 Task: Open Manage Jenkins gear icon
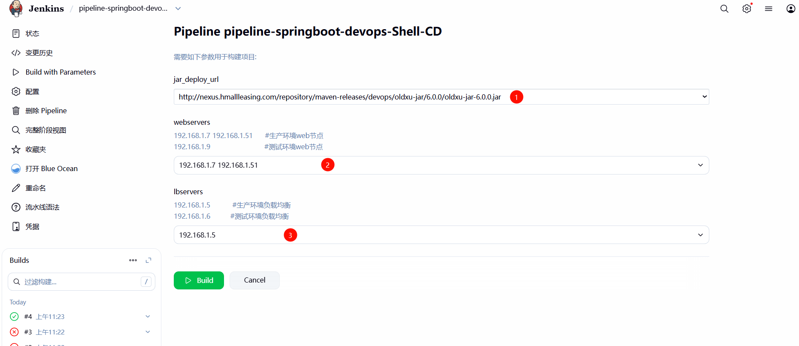747,9
